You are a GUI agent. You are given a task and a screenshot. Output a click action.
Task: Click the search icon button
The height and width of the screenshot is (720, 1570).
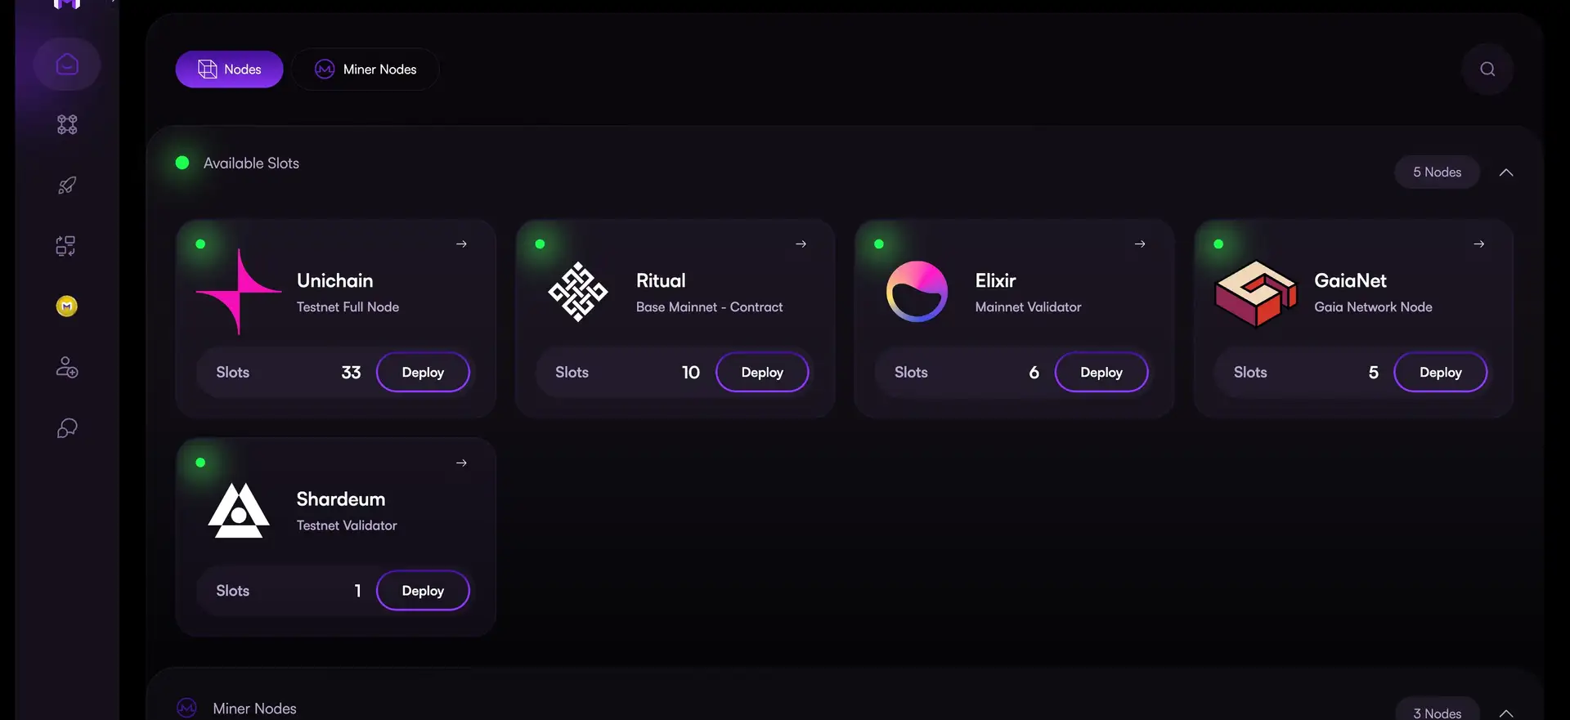click(1487, 69)
